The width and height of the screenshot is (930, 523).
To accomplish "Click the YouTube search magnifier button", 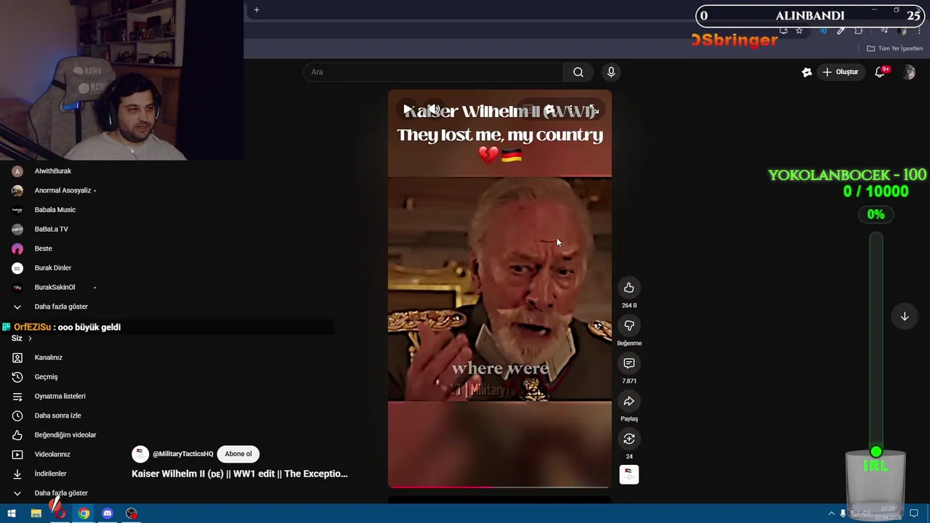I will pyautogui.click(x=578, y=72).
